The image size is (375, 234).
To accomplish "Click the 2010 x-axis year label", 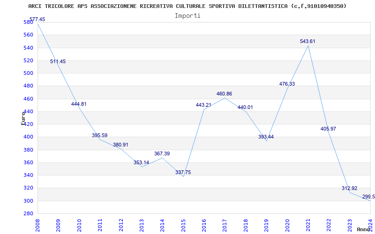I will tap(79, 225).
